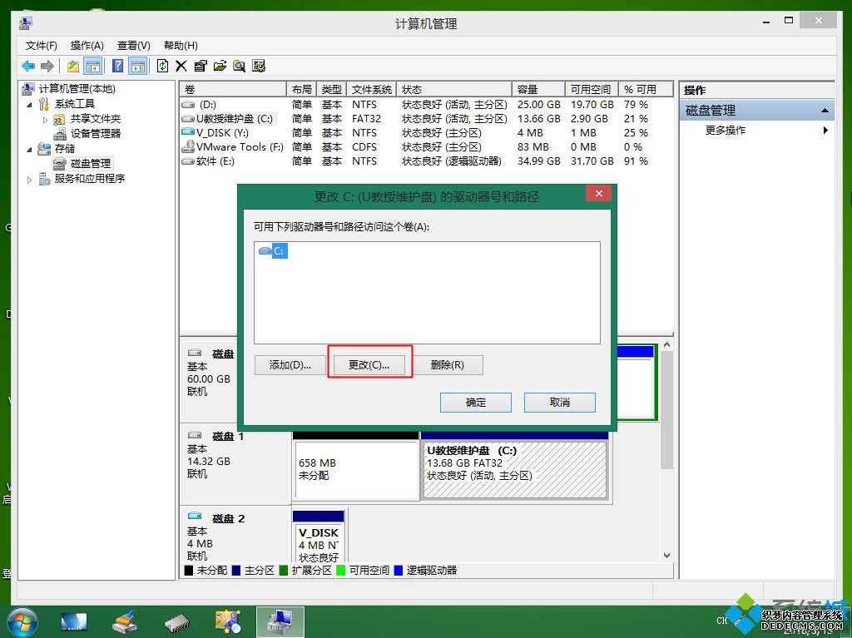Sort by the 容量 column header
Viewport: 852px width, 638px height.
[538, 89]
